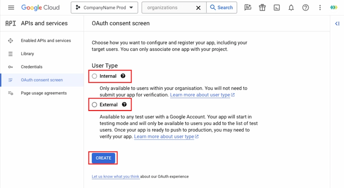
Task: Open the Credentials page
Action: [31, 67]
